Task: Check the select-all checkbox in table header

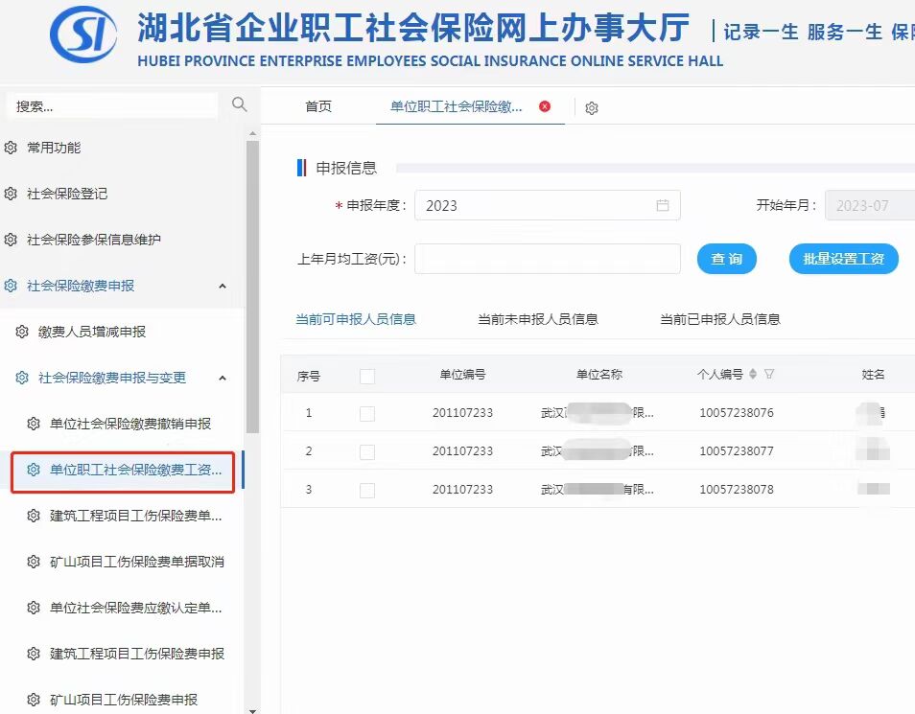Action: [x=367, y=374]
